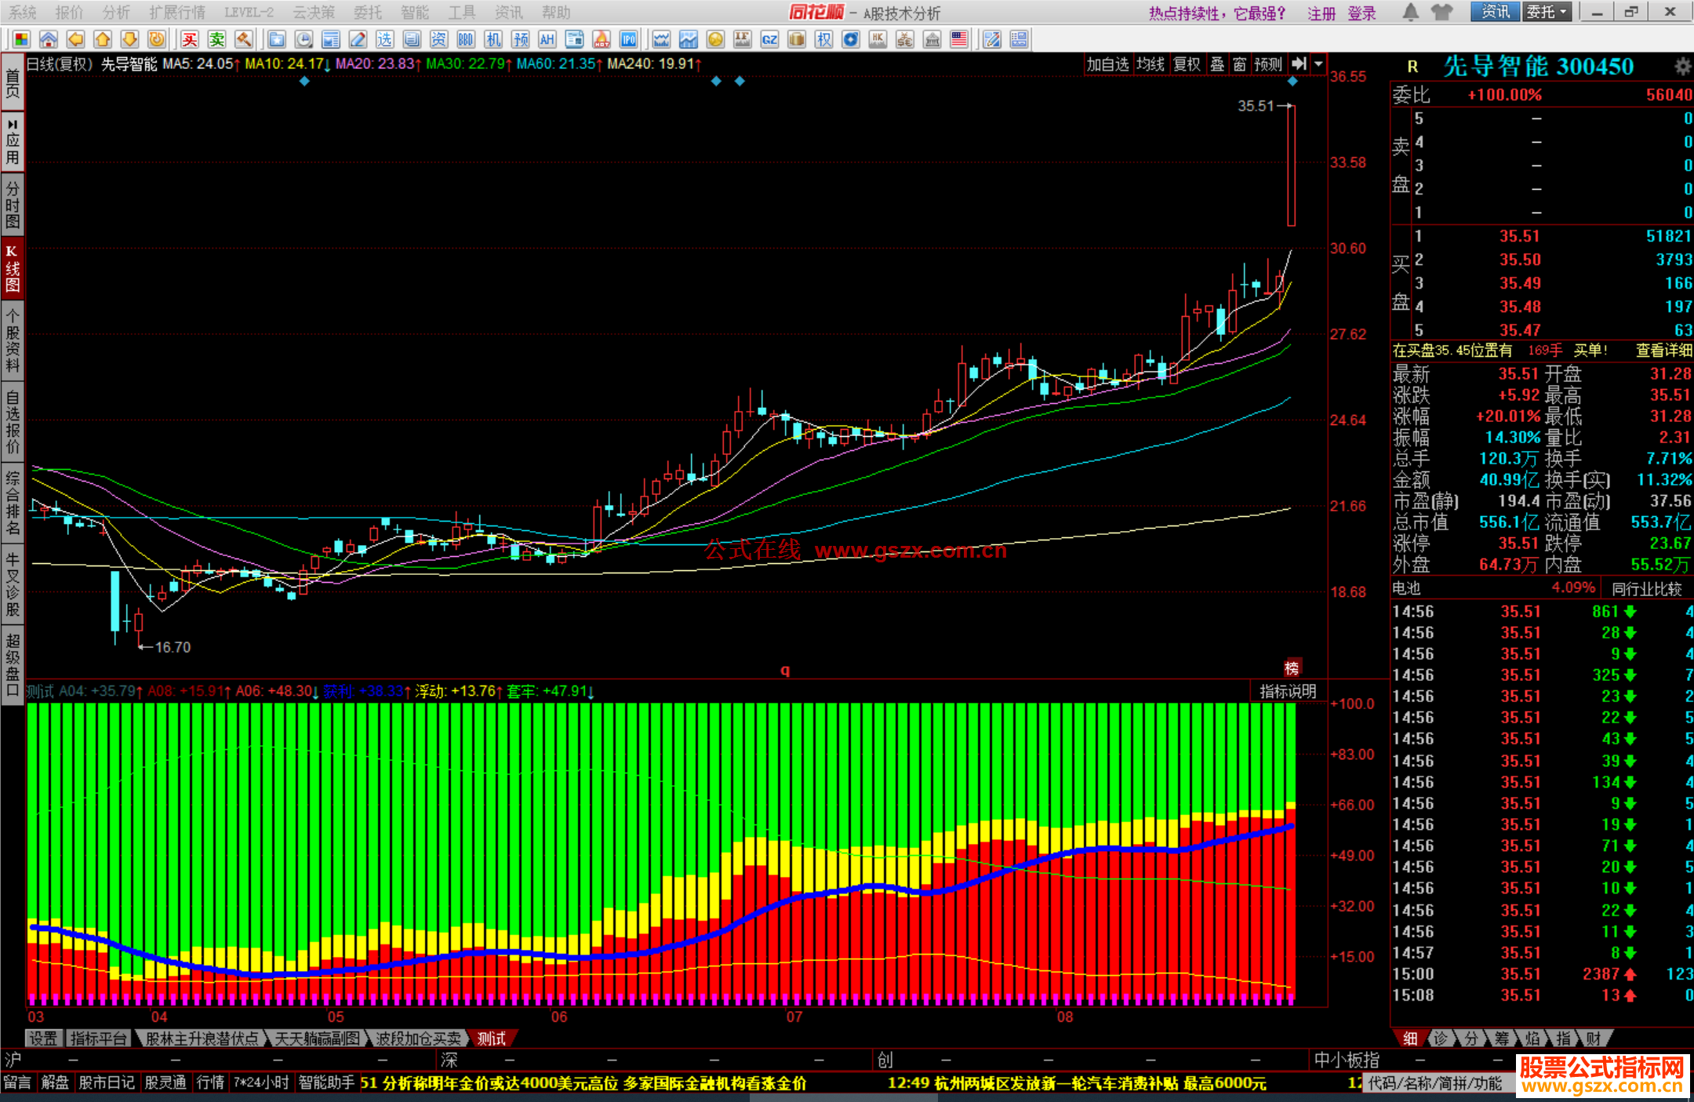Click the 查看详细 link
This screenshot has height=1102, width=1694.
1663,351
